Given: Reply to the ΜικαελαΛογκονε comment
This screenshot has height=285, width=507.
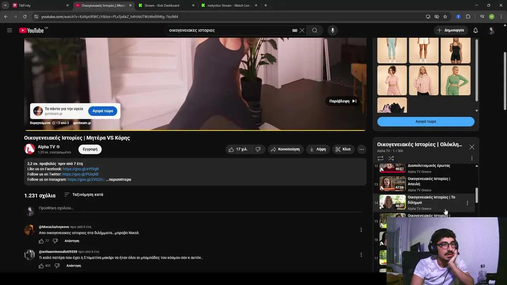Looking at the screenshot, I should [72, 241].
